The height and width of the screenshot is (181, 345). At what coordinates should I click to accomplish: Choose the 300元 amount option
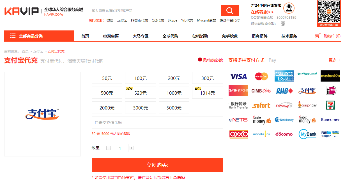pyautogui.click(x=208, y=78)
